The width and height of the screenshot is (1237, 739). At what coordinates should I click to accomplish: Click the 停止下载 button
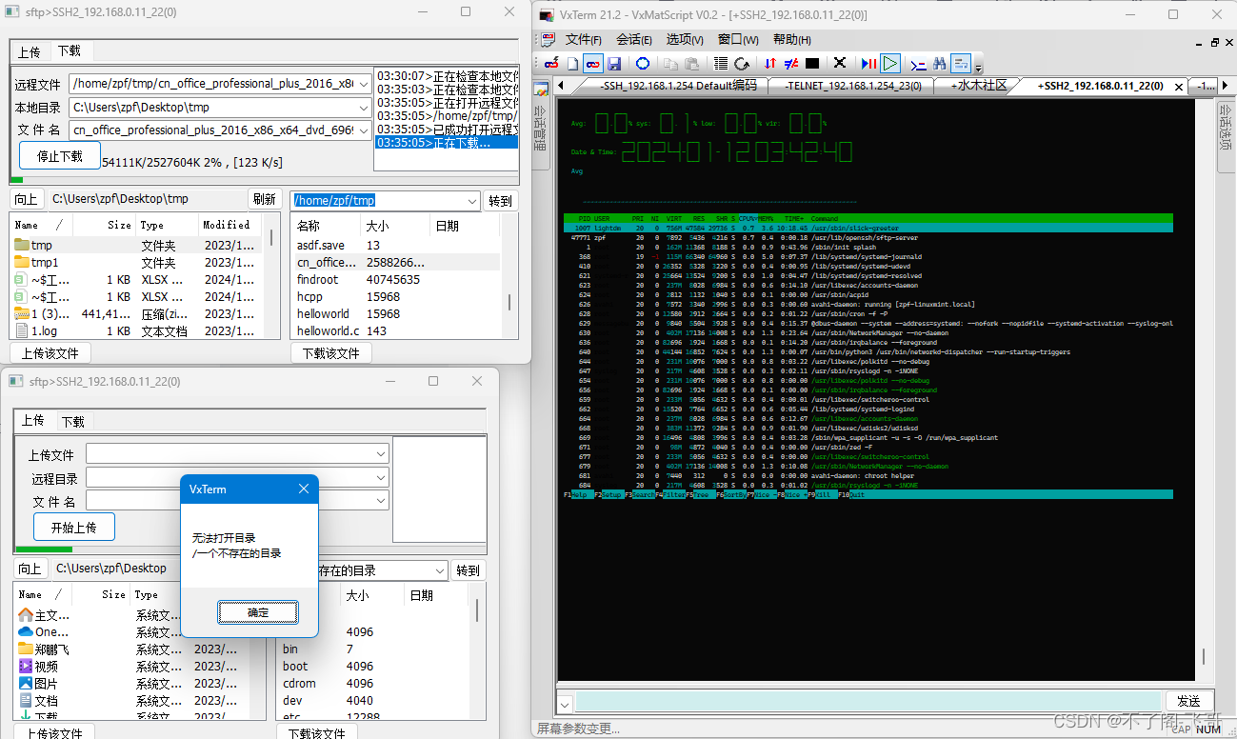60,155
